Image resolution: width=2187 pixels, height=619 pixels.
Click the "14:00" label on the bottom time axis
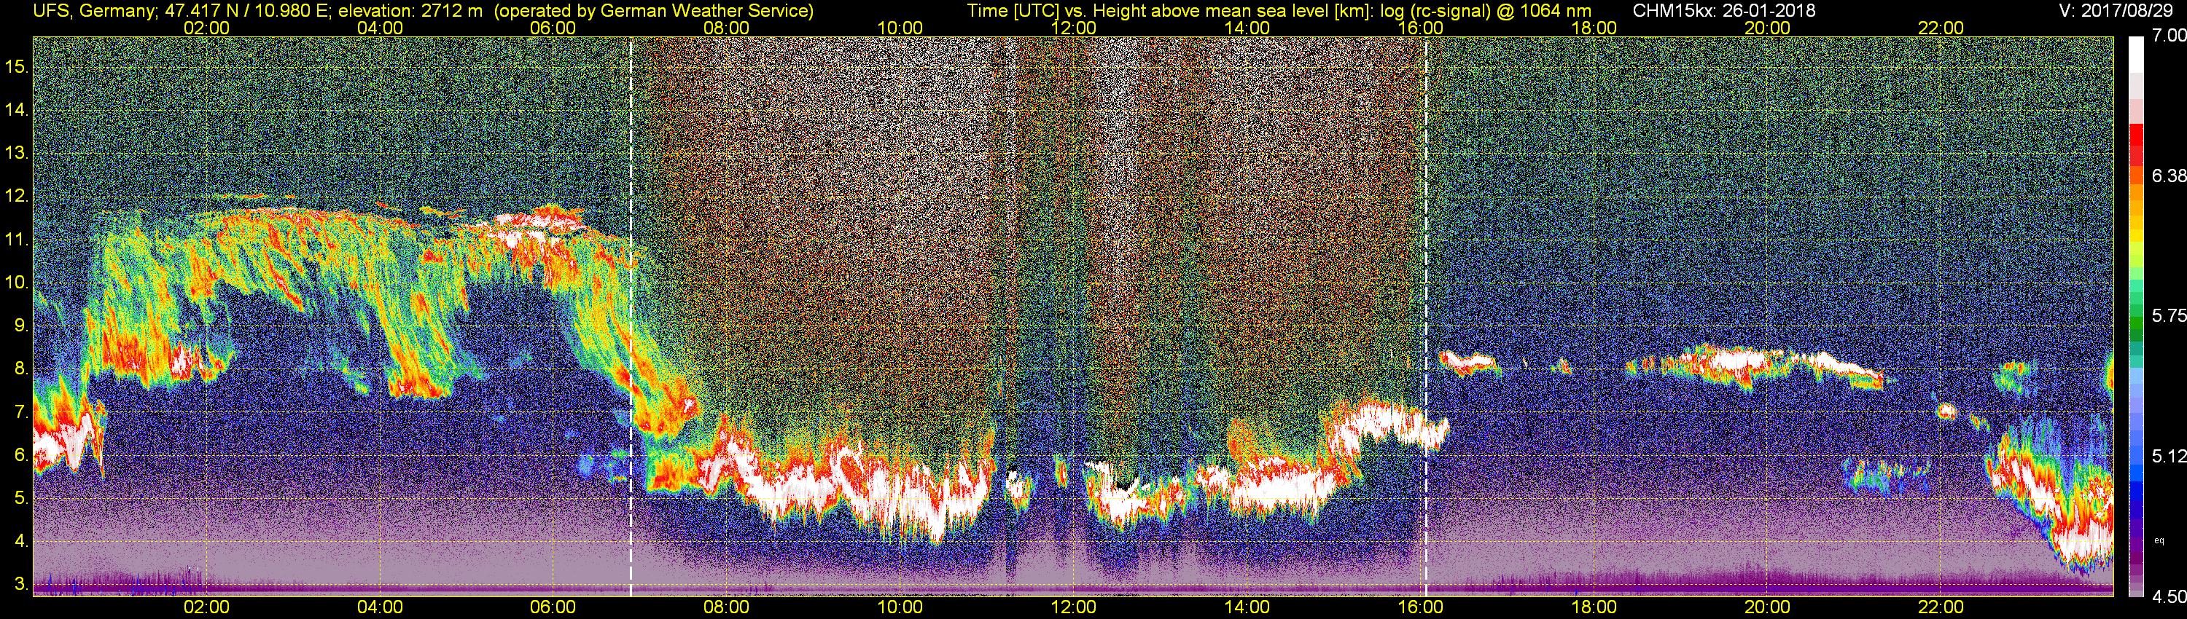(1247, 607)
